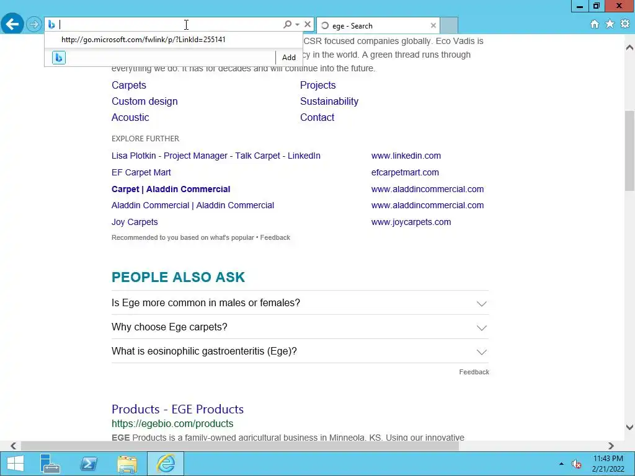Open the Tools gear menu

point(625,24)
